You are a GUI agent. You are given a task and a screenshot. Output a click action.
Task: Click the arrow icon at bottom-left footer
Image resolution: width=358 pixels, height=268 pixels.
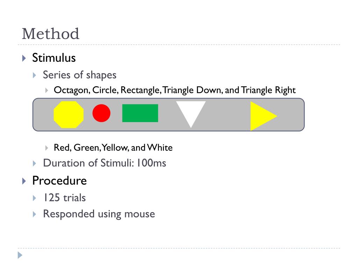pos(20,255)
